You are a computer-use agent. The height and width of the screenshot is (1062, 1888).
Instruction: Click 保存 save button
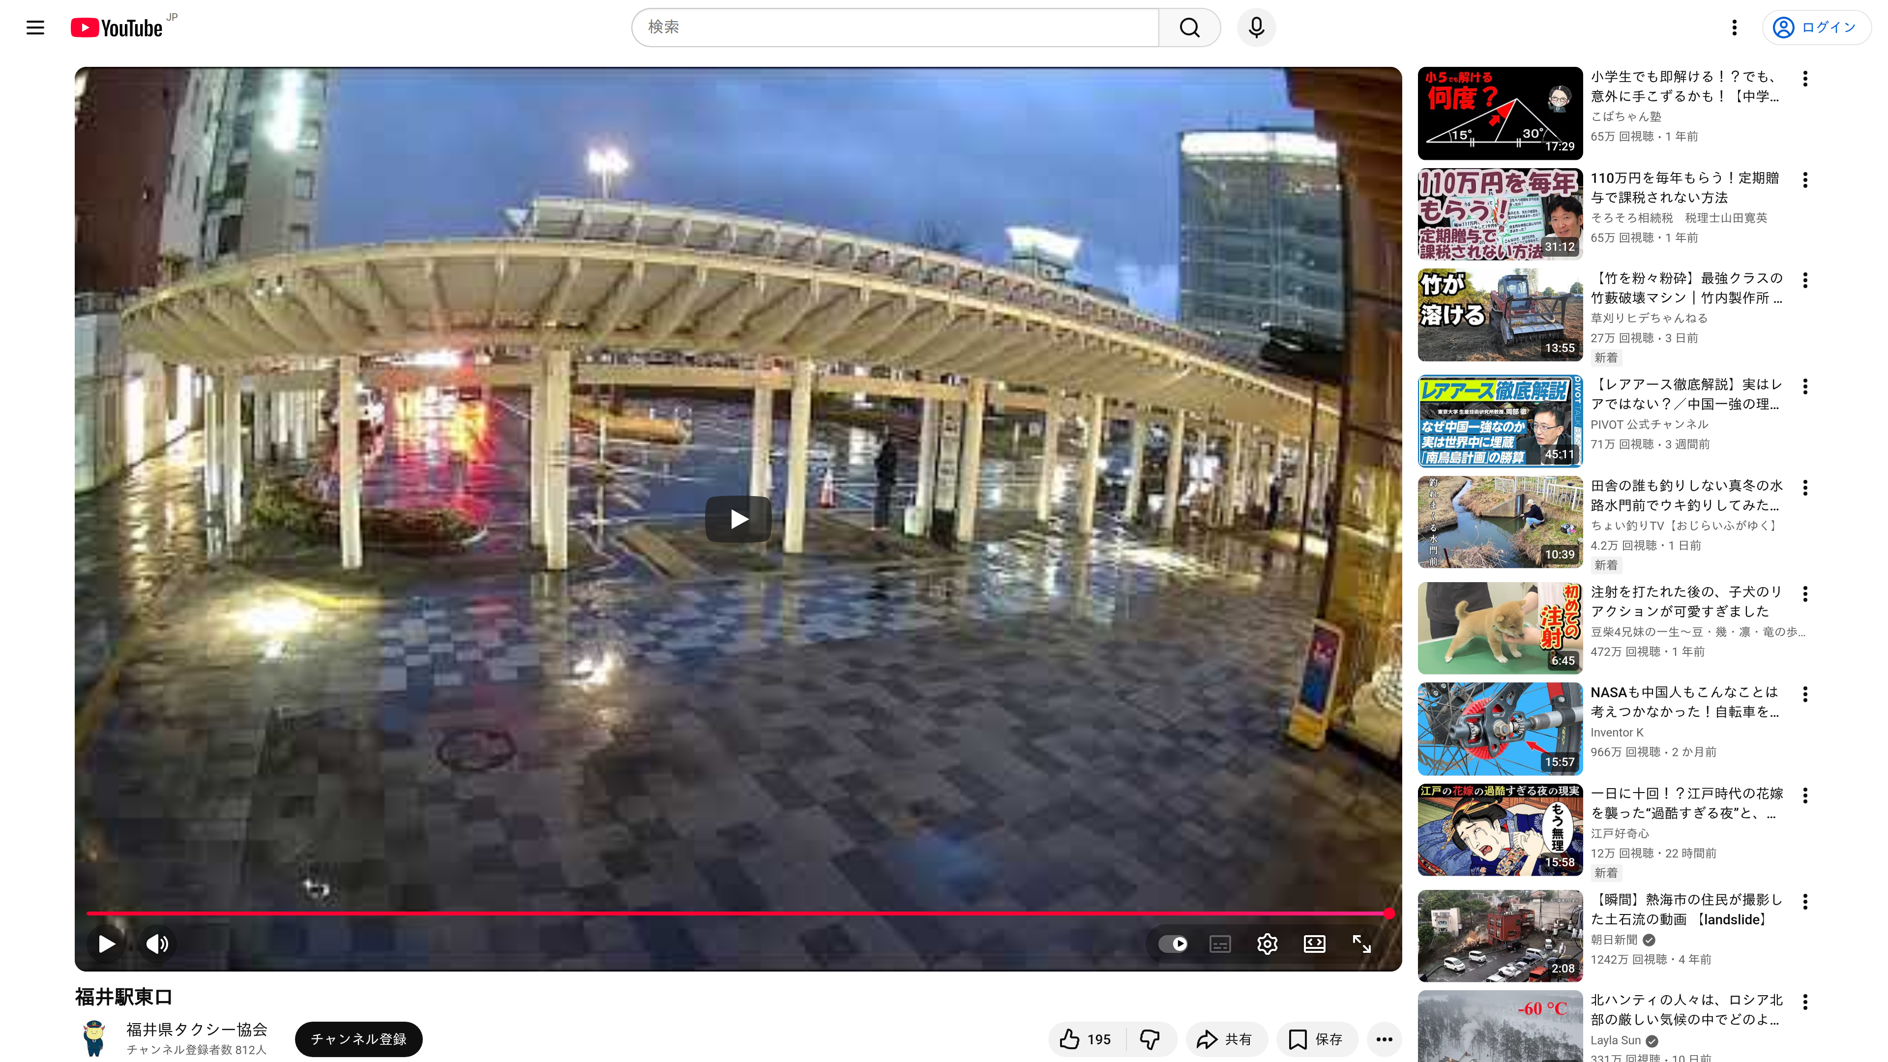point(1316,1039)
